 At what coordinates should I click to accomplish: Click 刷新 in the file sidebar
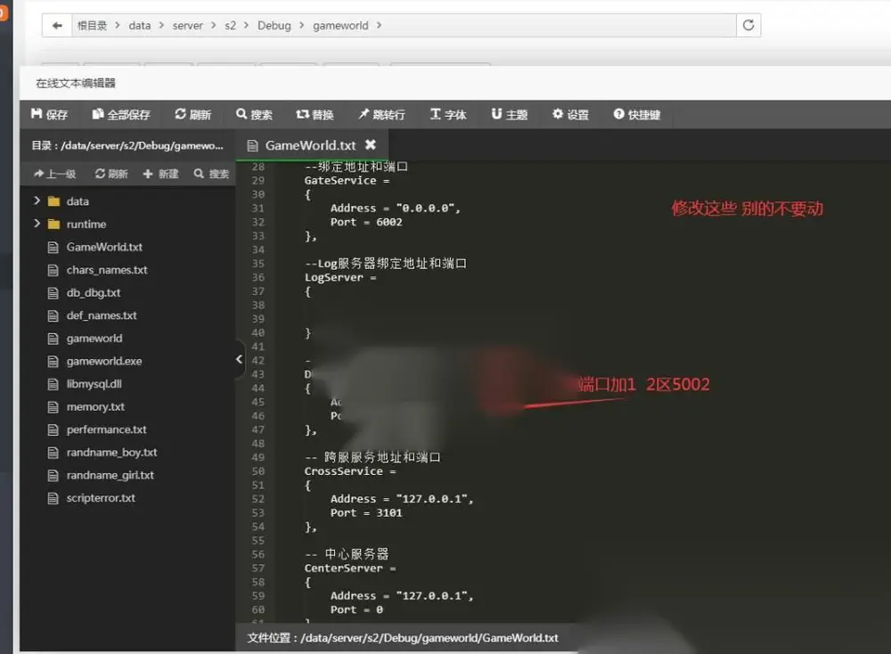tap(111, 174)
